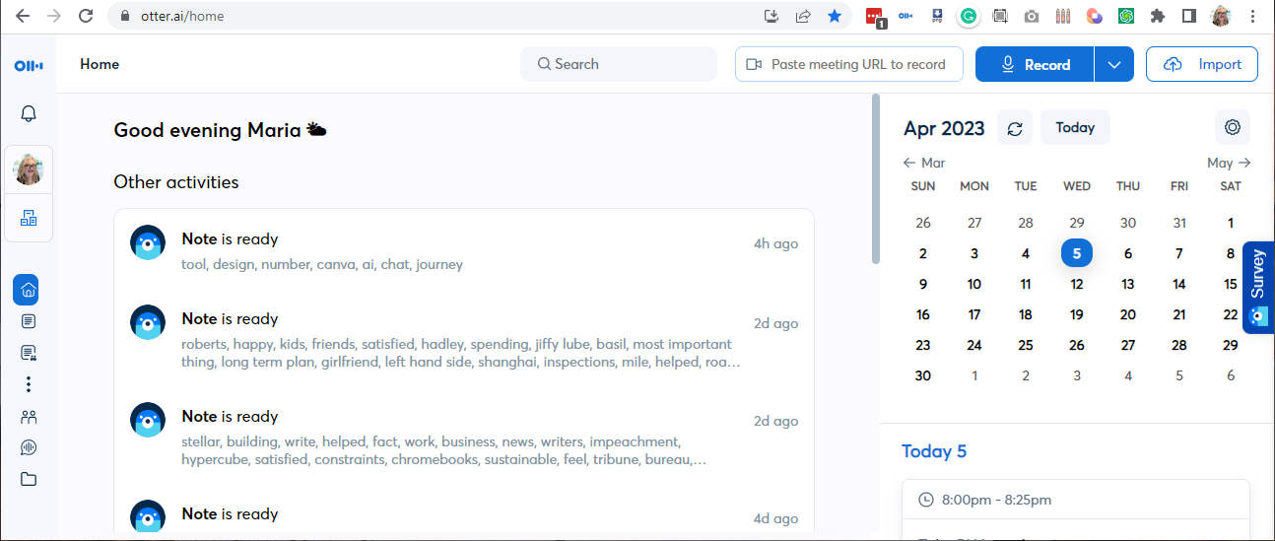Open Maria's profile avatar in sidebar
Screen dimensions: 1275x541
click(29, 169)
